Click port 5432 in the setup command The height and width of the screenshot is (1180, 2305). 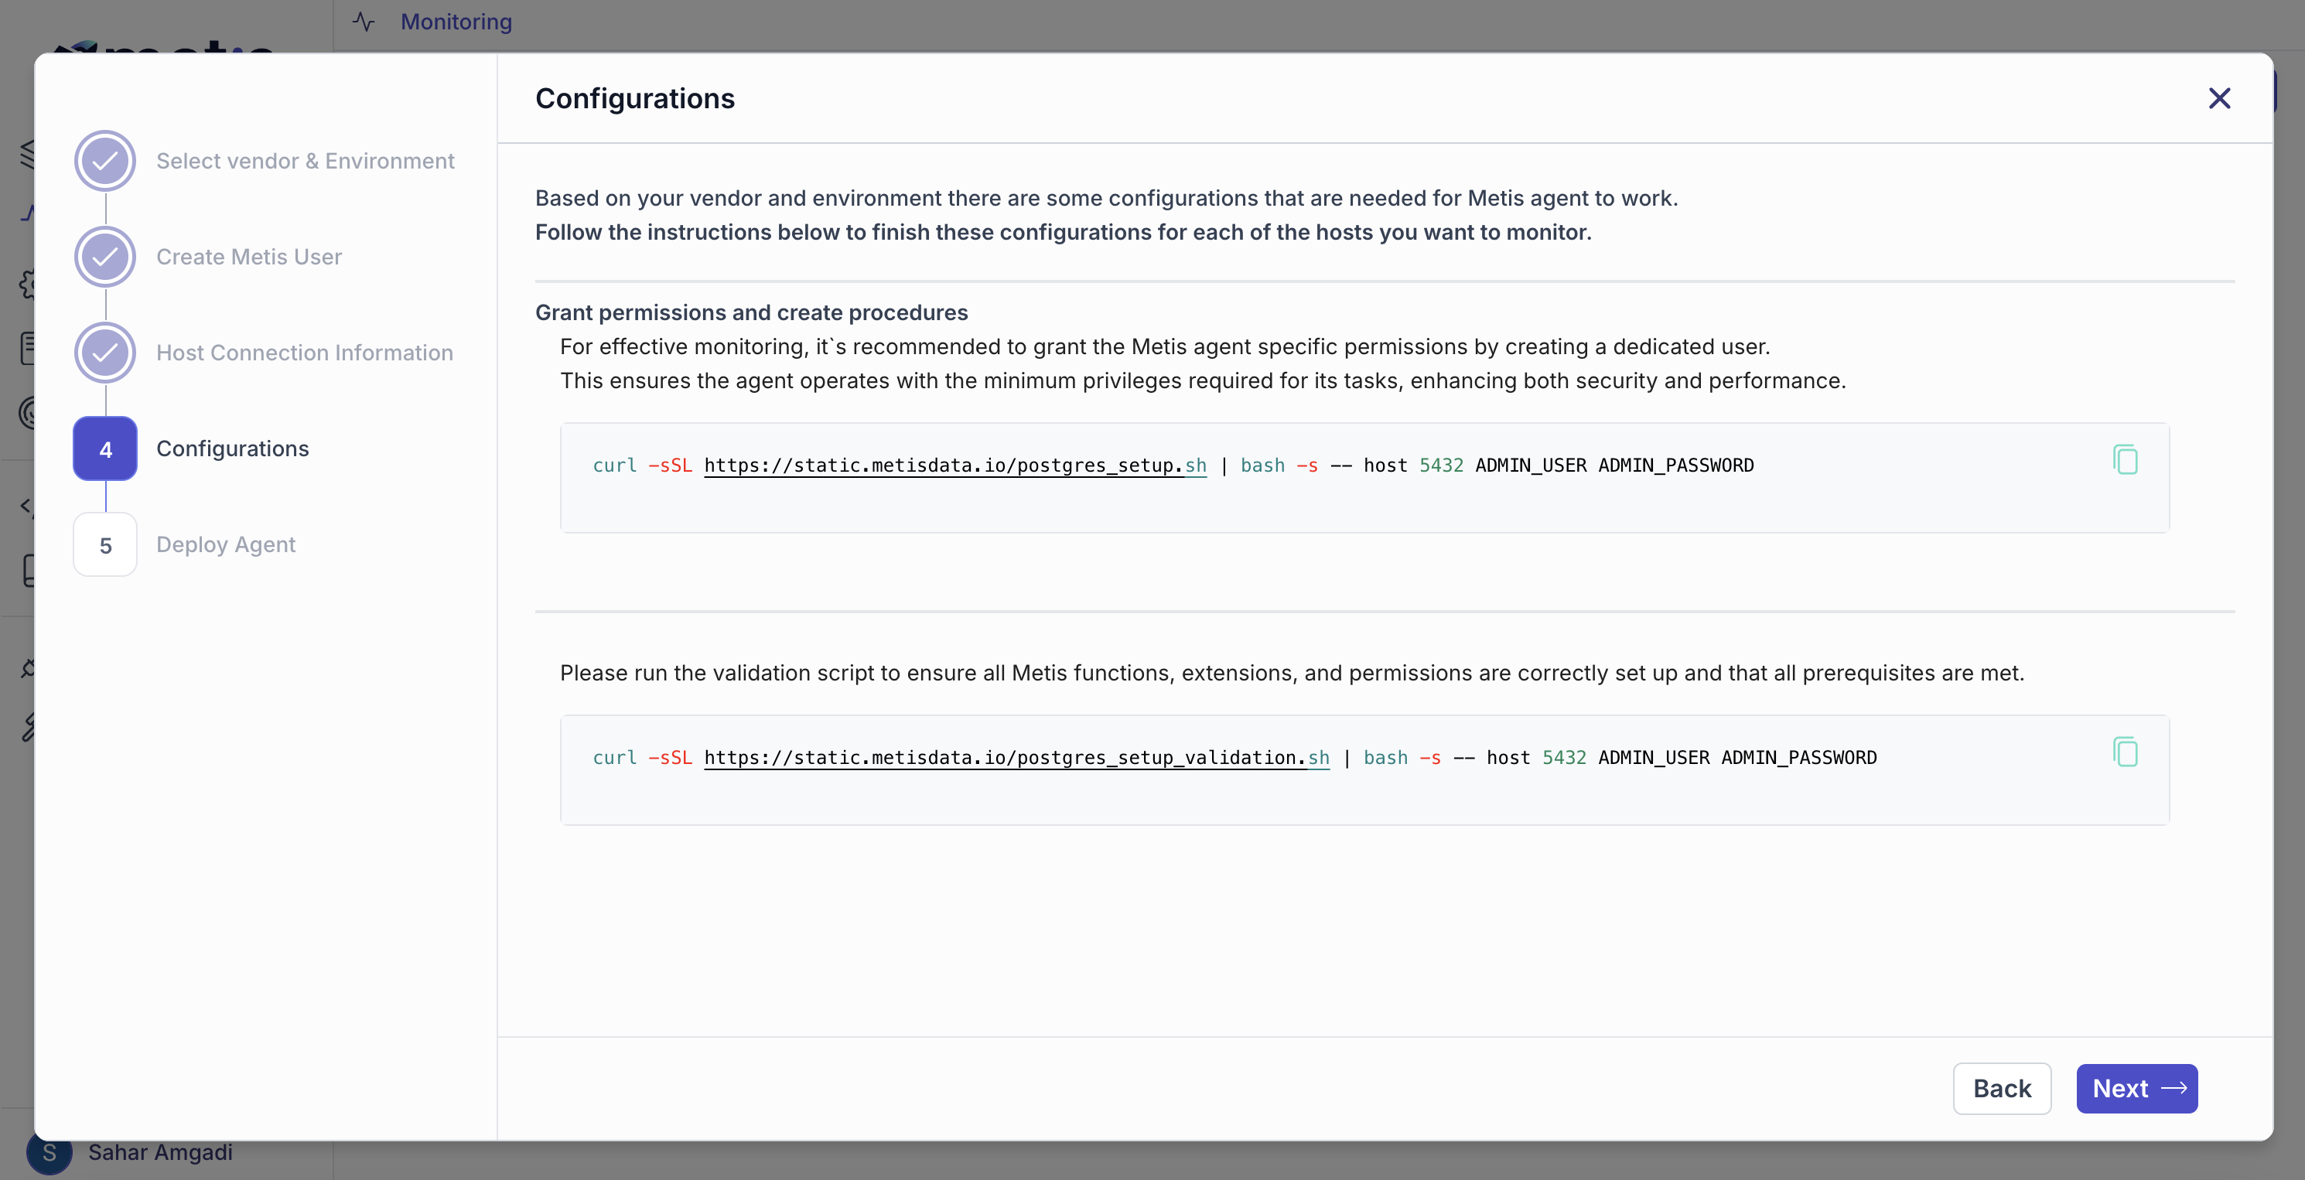click(x=1440, y=466)
